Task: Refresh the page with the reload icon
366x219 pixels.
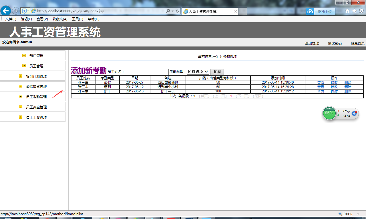Action: (177, 11)
